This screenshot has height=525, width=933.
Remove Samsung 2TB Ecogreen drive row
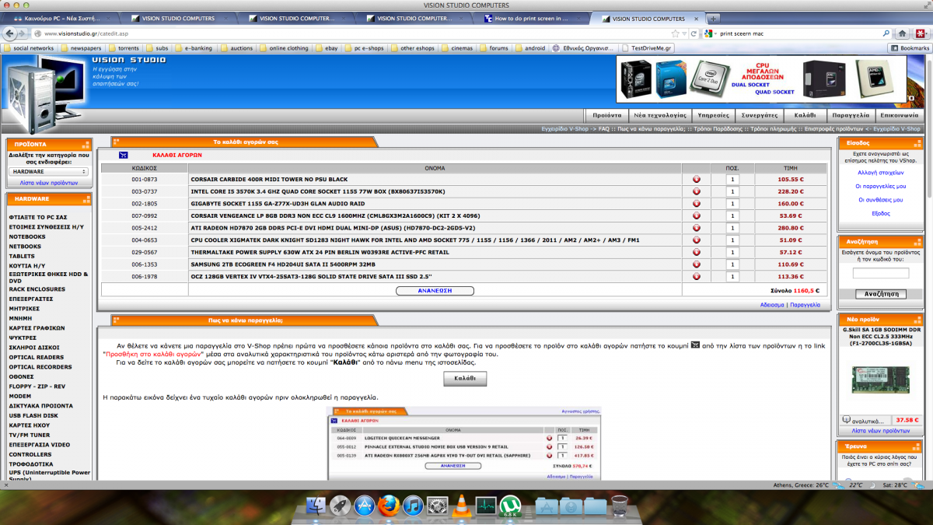[697, 264]
